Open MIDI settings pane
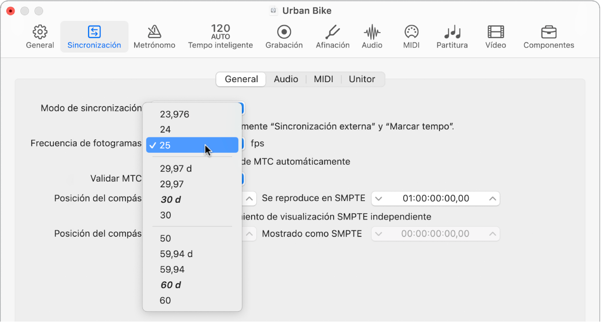The image size is (601, 322). [411, 37]
